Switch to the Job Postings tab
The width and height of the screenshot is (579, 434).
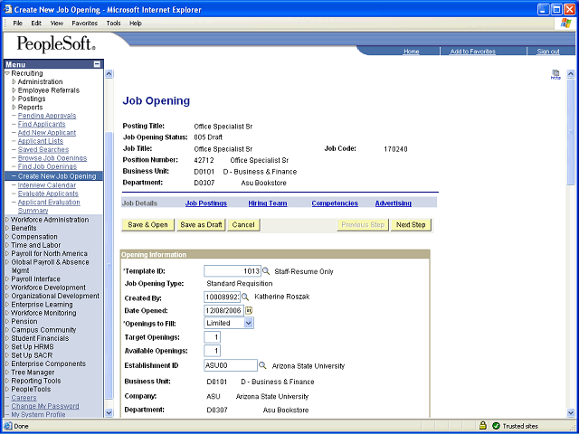pos(206,203)
